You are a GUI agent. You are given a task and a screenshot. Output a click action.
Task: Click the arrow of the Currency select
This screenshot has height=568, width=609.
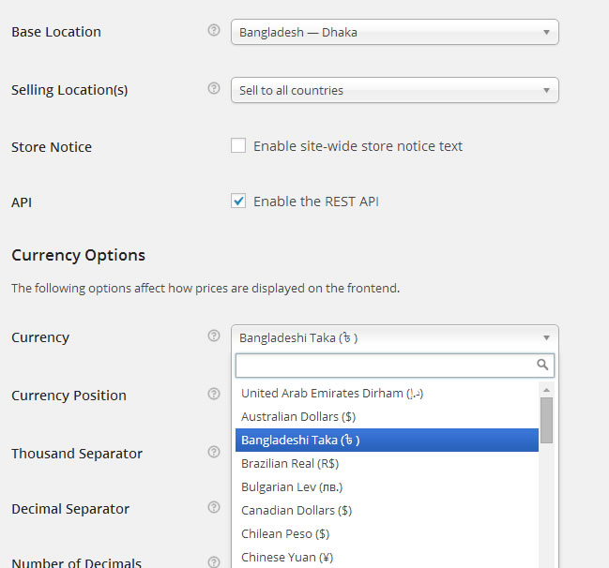pyautogui.click(x=546, y=338)
